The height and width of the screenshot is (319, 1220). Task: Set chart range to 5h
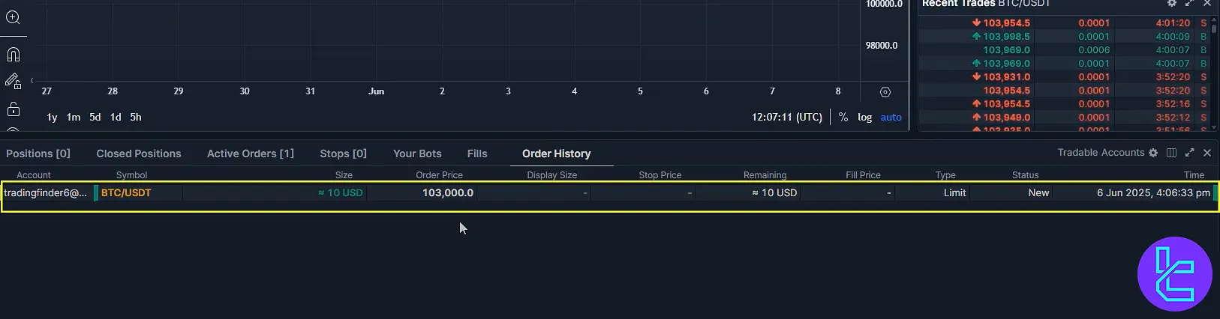(x=136, y=117)
